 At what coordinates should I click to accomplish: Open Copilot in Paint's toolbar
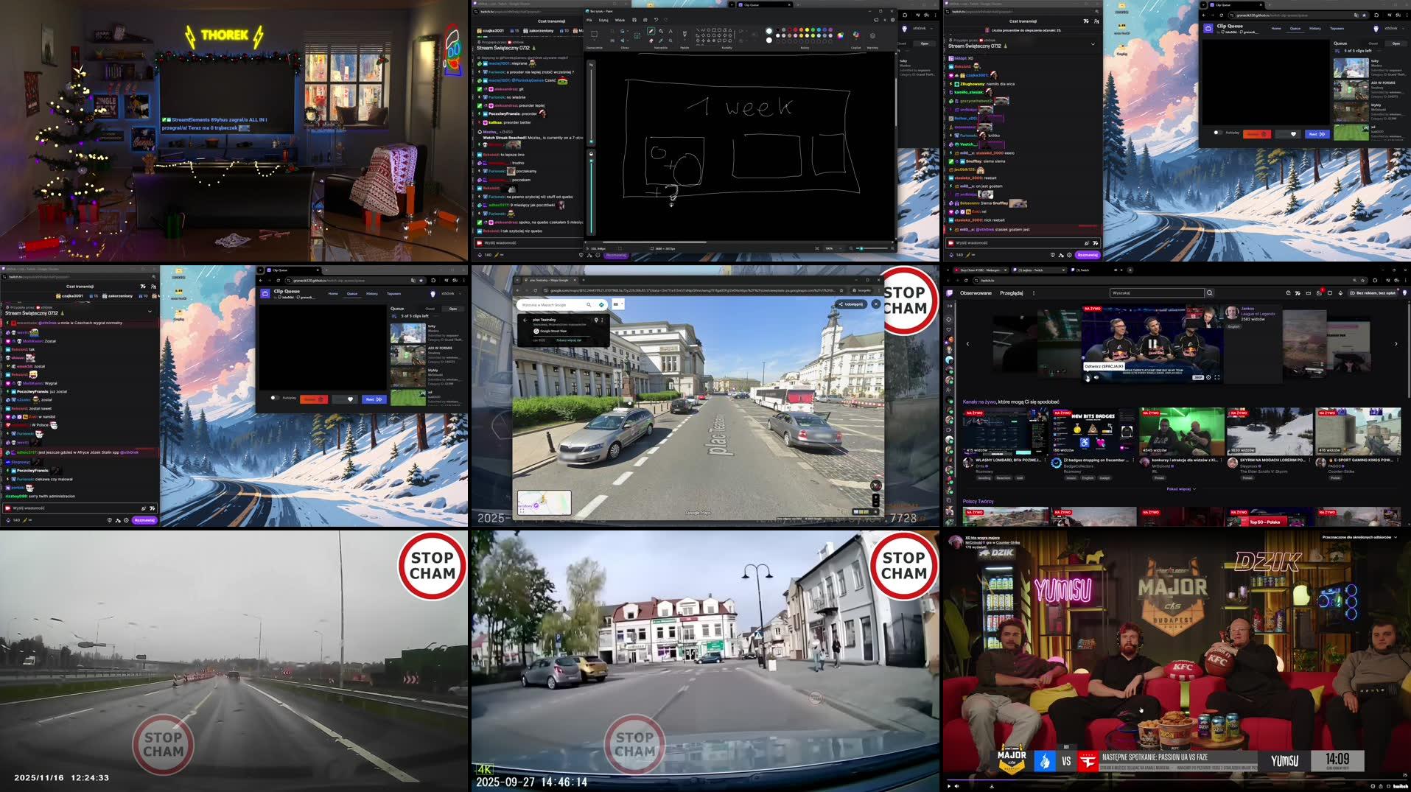pos(856,34)
